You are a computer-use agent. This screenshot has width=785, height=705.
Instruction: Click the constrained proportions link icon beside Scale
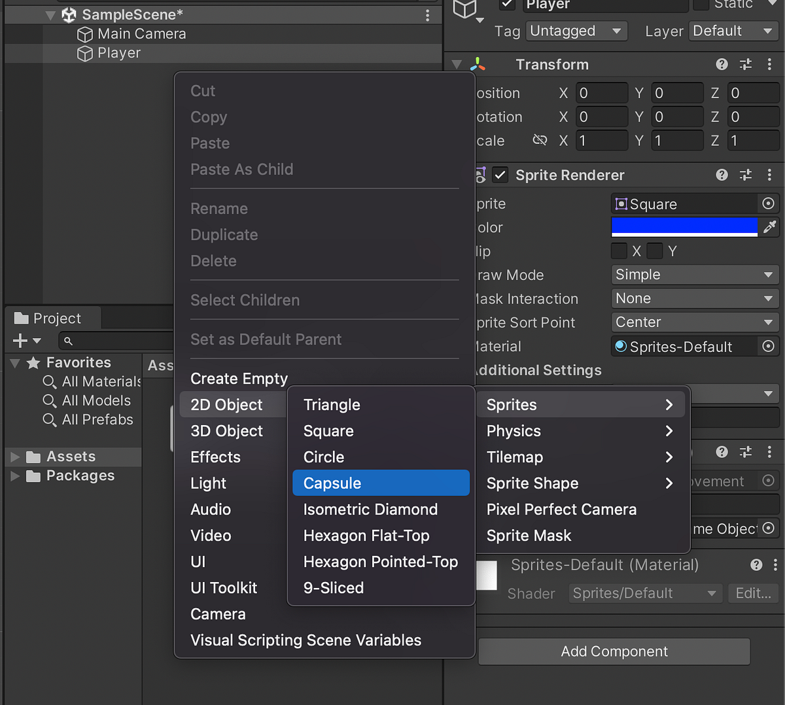click(540, 140)
